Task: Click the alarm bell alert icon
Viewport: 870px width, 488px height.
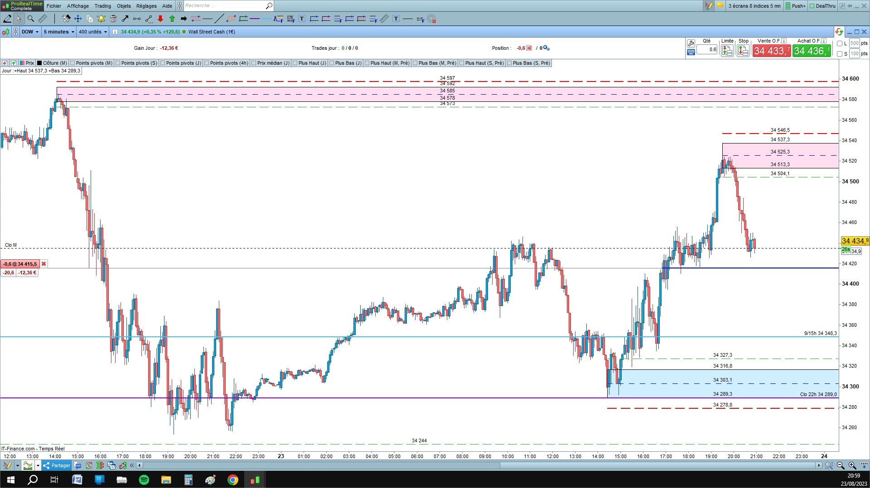Action: 101,19
